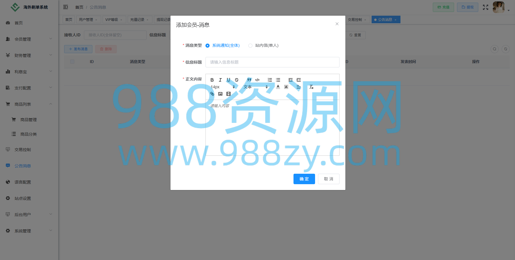Viewport: 515px width, 260px height.
Task: Expand the 会员管理 sidebar menu
Action: click(x=29, y=39)
